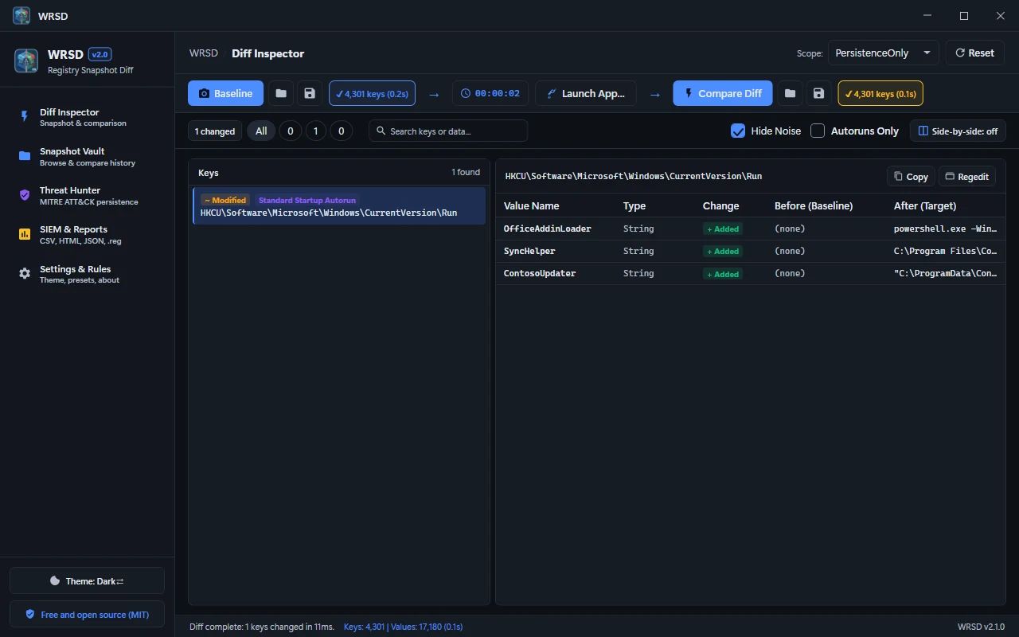Open the Diff Inspector sidebar page
The width and height of the screenshot is (1019, 637).
[x=87, y=117]
